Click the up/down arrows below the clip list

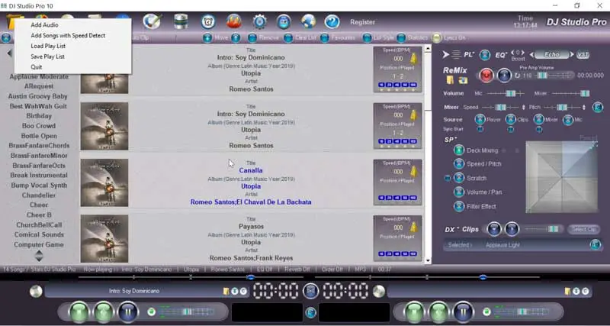tap(39, 256)
